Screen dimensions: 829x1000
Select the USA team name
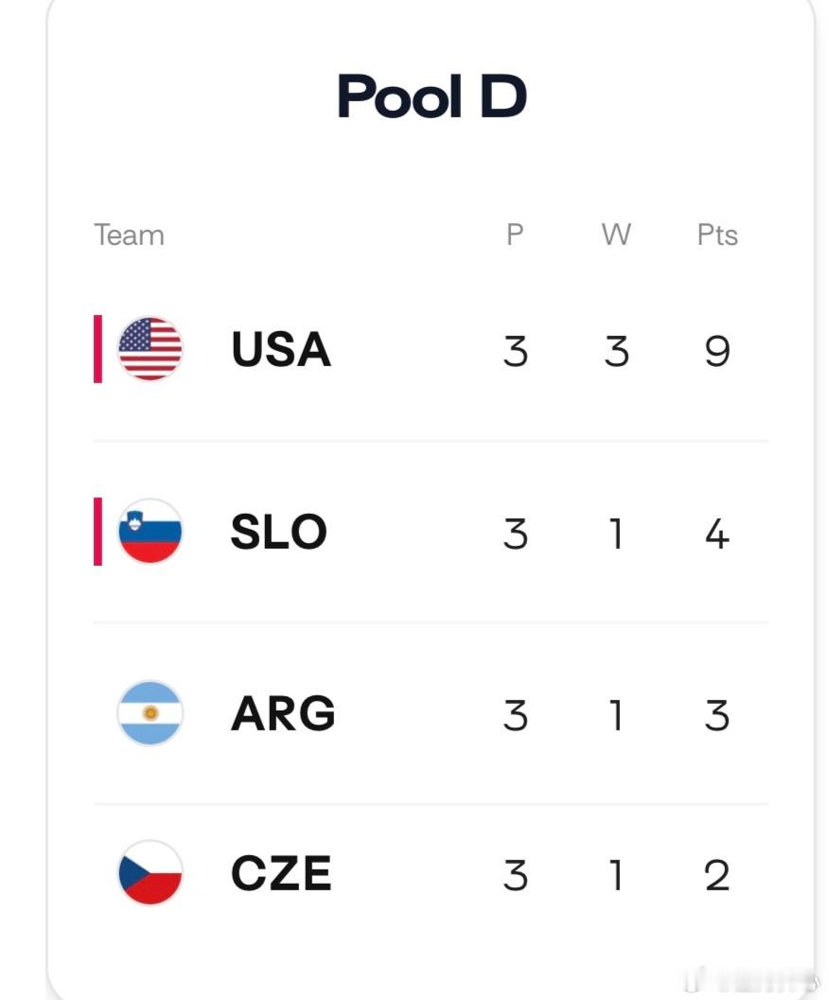point(281,349)
